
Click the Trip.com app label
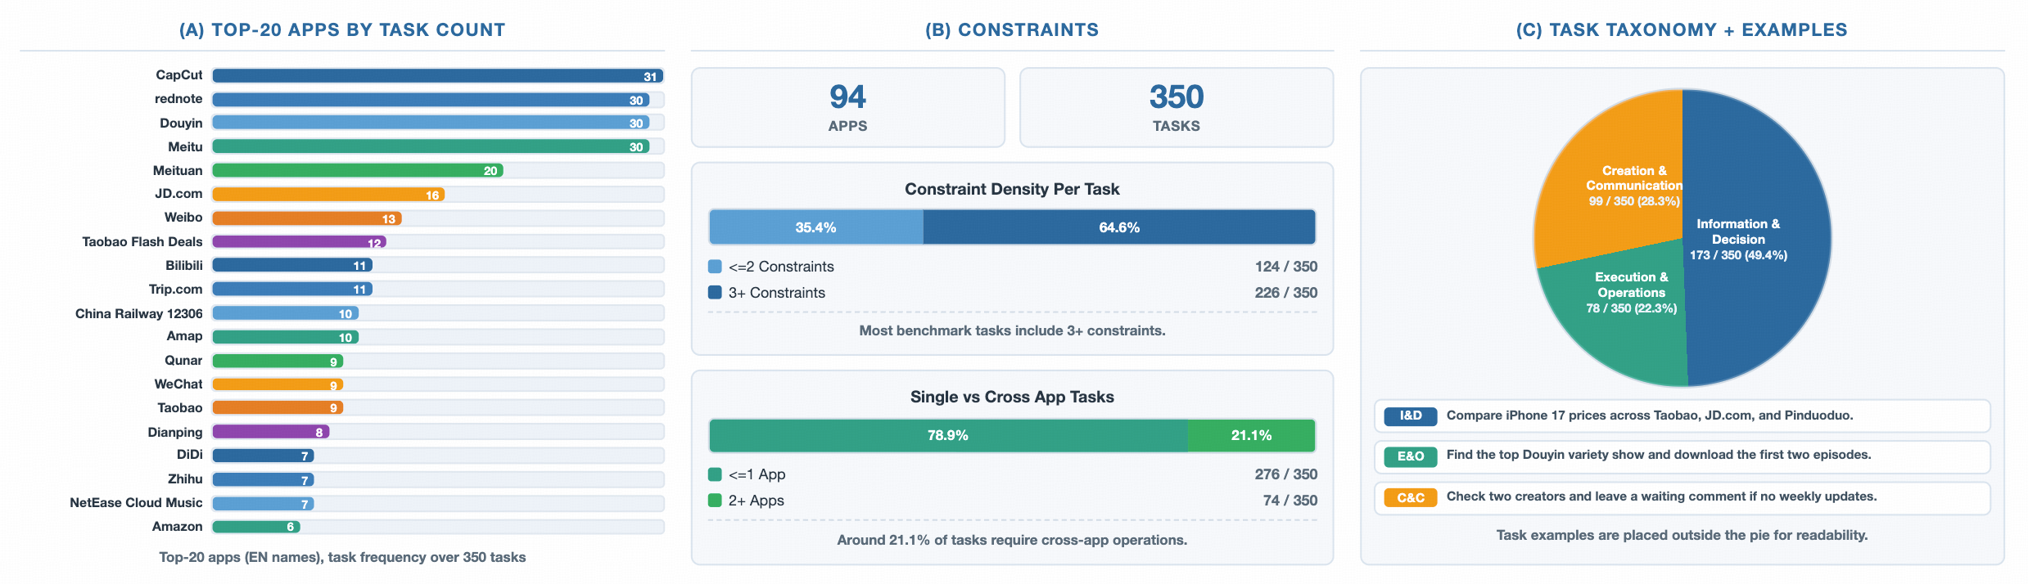point(175,289)
